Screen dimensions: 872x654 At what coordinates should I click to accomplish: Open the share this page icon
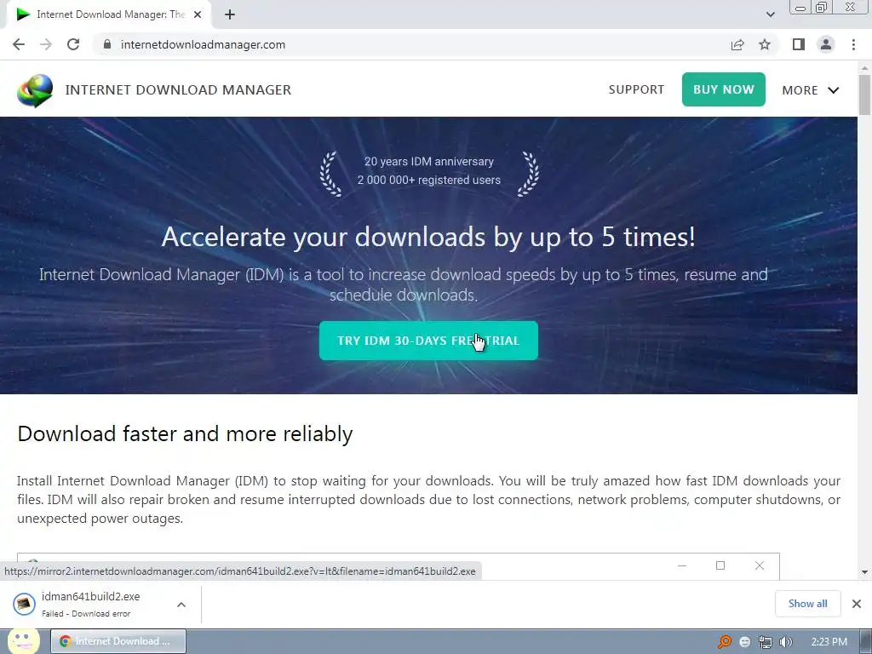point(737,44)
